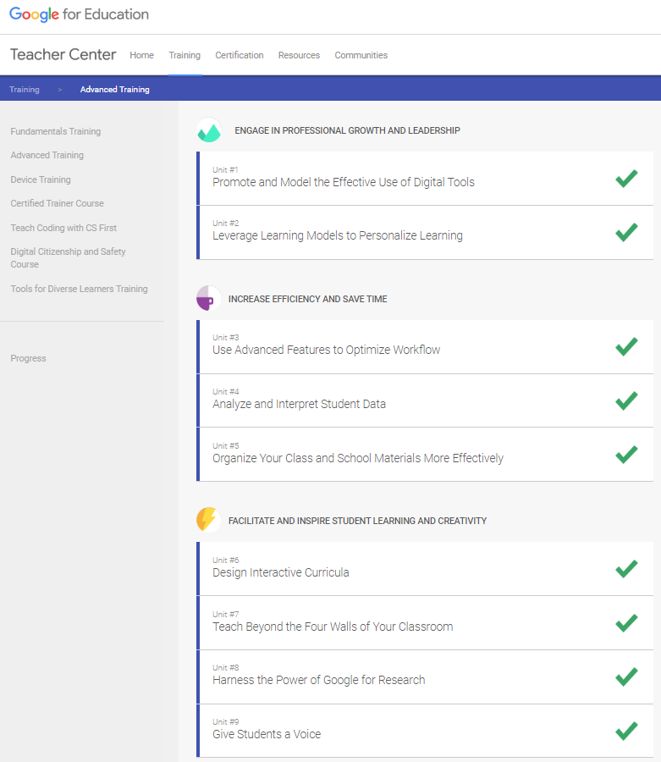Viewport: 661px width, 762px height.
Task: Open the Home nav item
Action: 142,55
